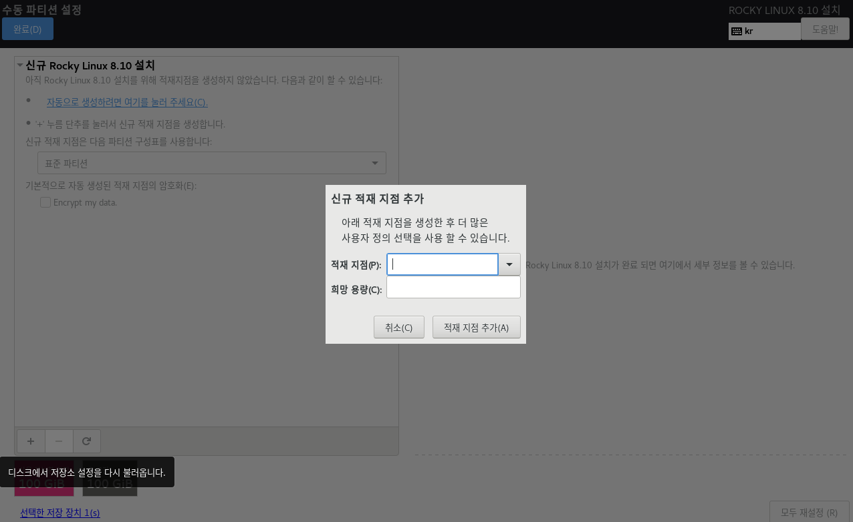Focus the 적재 지점(P) mount point field

coord(443,264)
